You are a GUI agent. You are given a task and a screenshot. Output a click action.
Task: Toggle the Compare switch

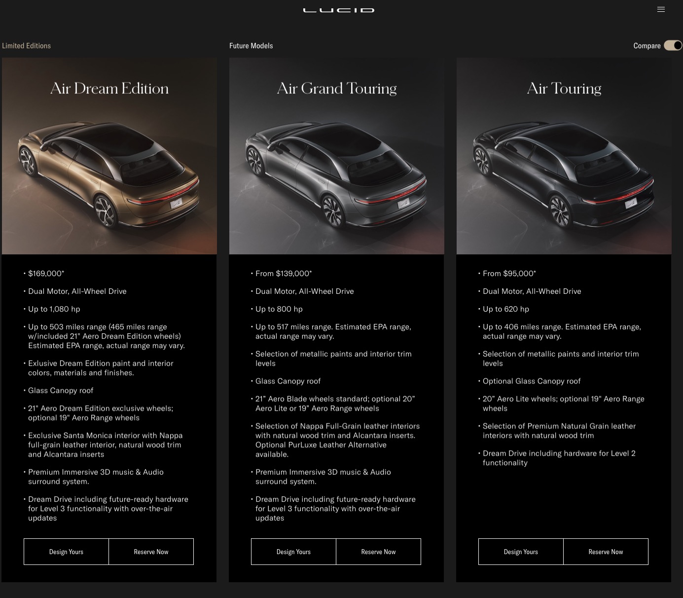[x=673, y=45]
